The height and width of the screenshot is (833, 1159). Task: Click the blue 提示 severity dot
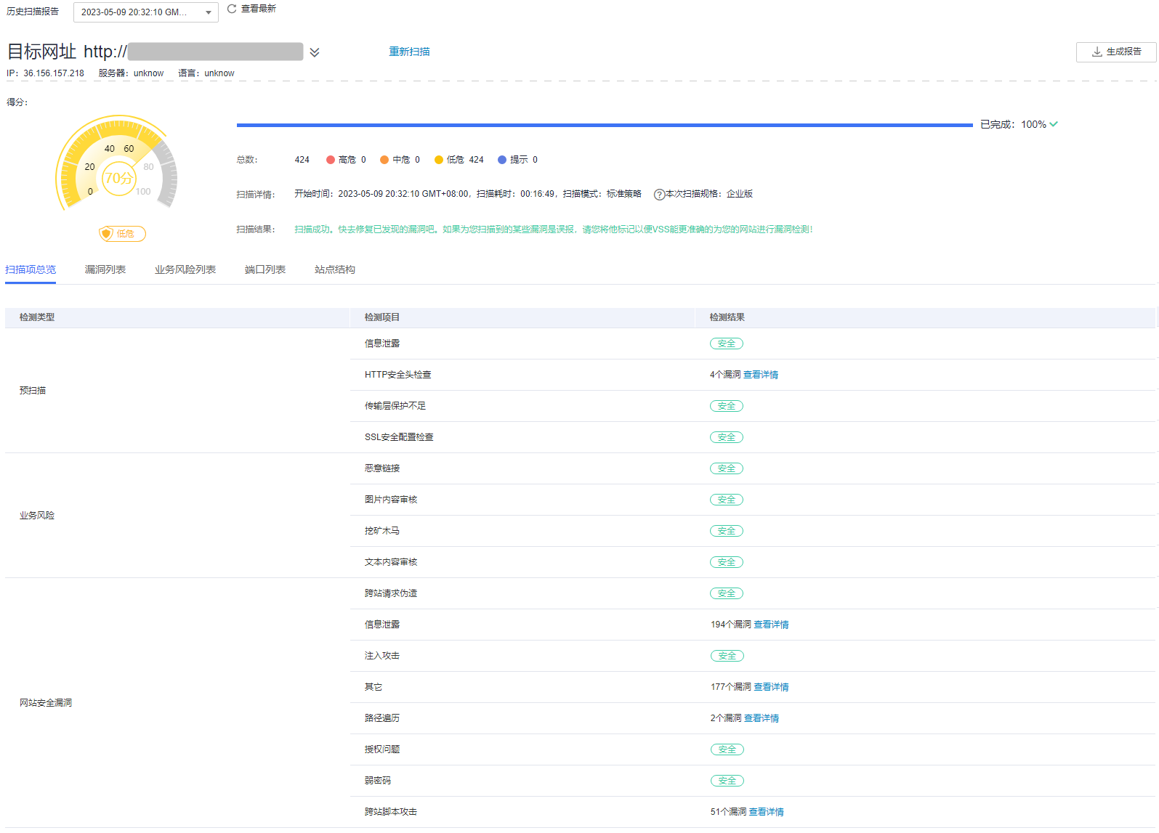coord(502,160)
